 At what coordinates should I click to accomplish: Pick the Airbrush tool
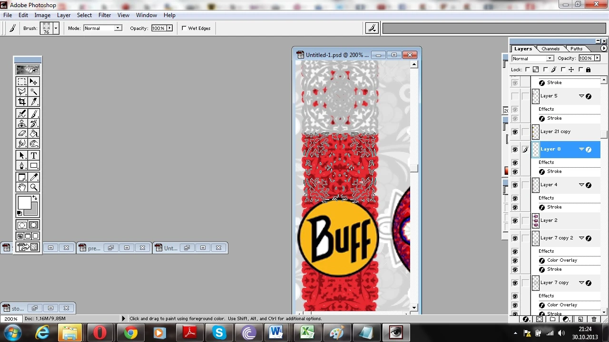pos(22,114)
